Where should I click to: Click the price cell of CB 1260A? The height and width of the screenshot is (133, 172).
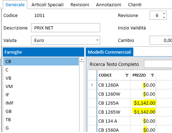(143, 85)
